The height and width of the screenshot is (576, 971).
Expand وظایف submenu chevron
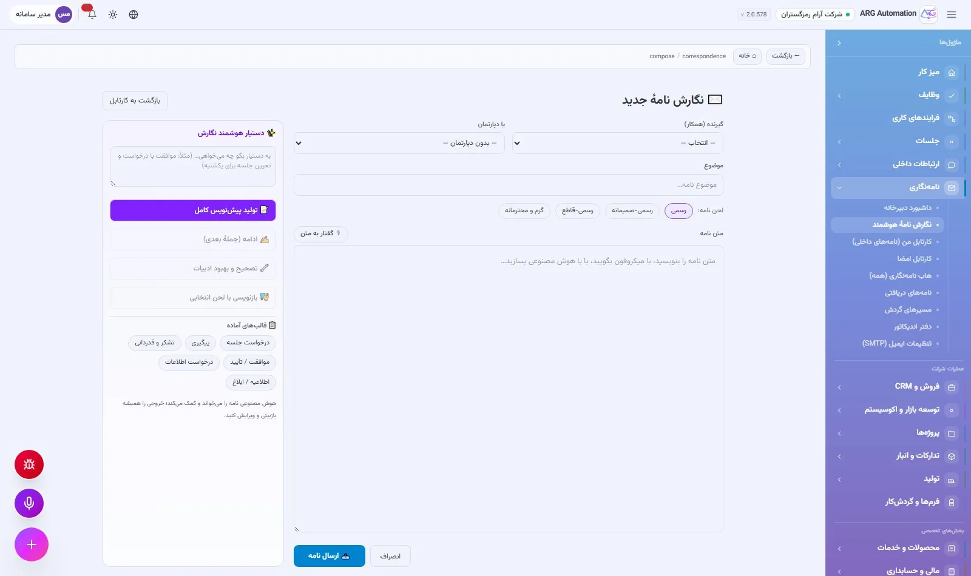[839, 95]
